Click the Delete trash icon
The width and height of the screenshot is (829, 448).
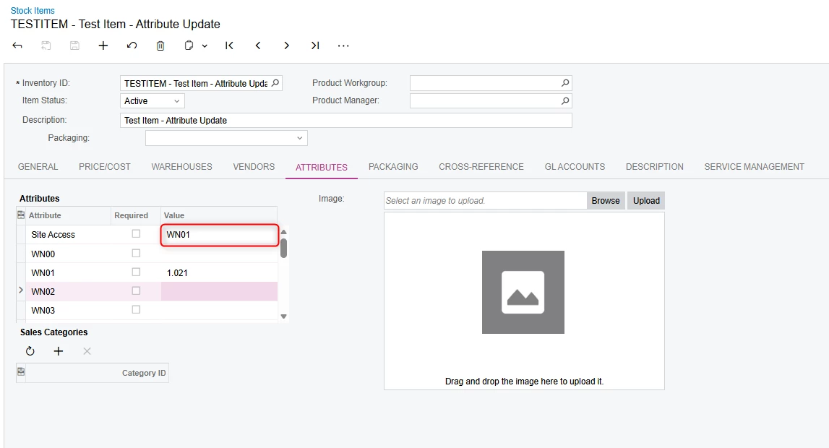pyautogui.click(x=160, y=46)
